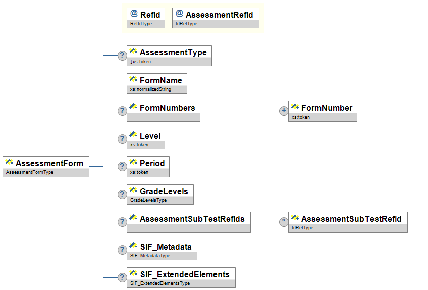Click the optional marker next to GradeLevels
428x290 pixels.
(x=122, y=195)
